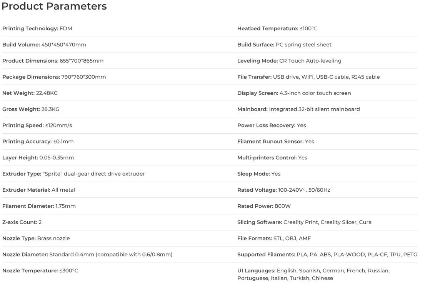Click the Slicing Software Creality Print row
The height and width of the screenshot is (285, 425).
point(304,222)
